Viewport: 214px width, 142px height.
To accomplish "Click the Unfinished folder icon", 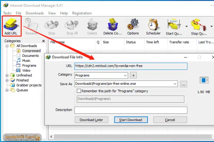I will [13, 75].
